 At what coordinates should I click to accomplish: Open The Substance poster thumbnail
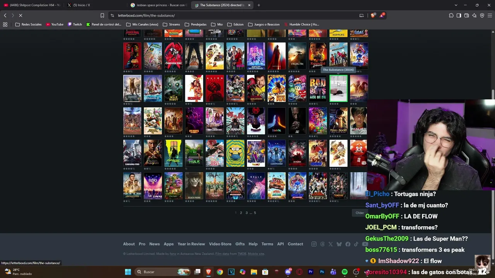[x=338, y=88]
